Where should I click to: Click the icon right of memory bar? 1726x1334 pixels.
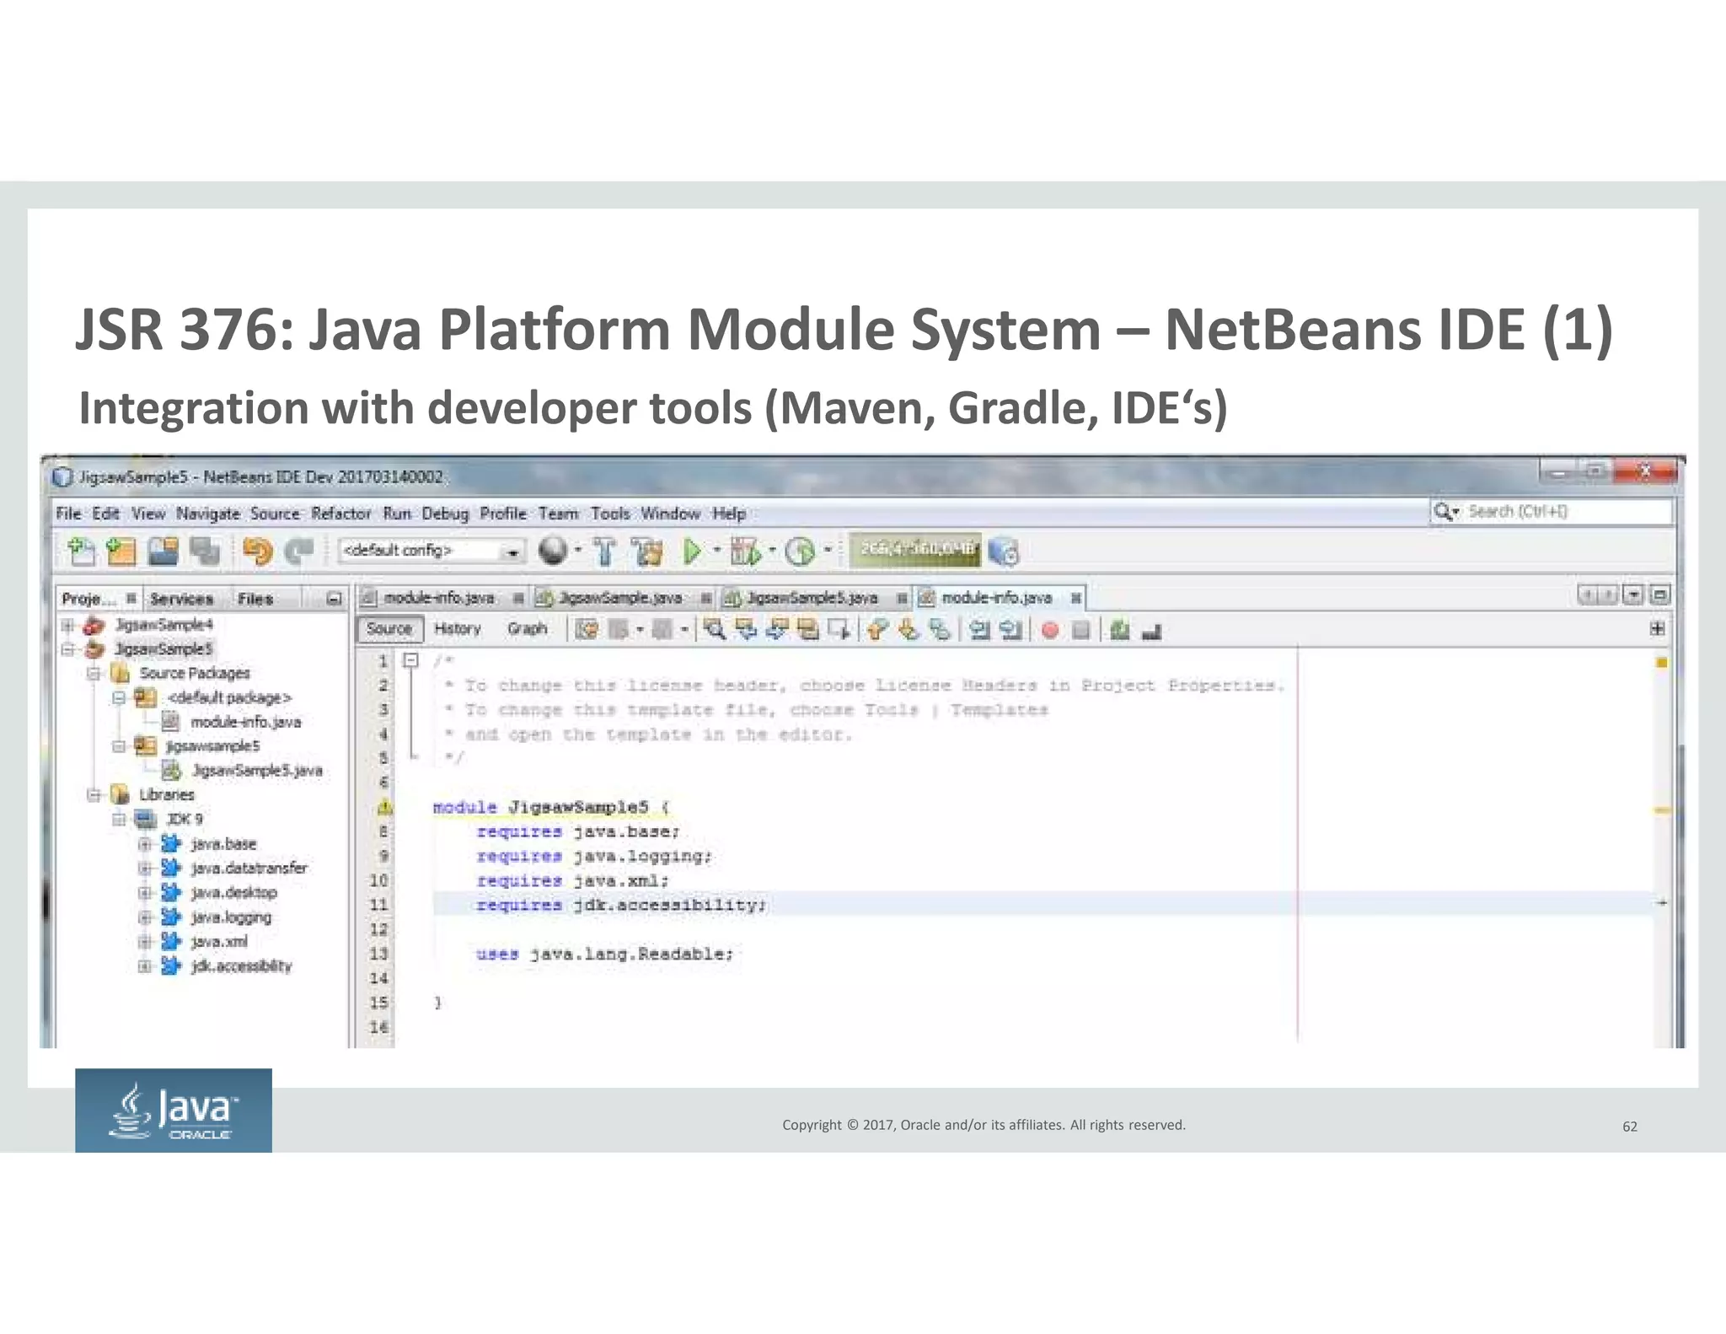pos(1003,551)
